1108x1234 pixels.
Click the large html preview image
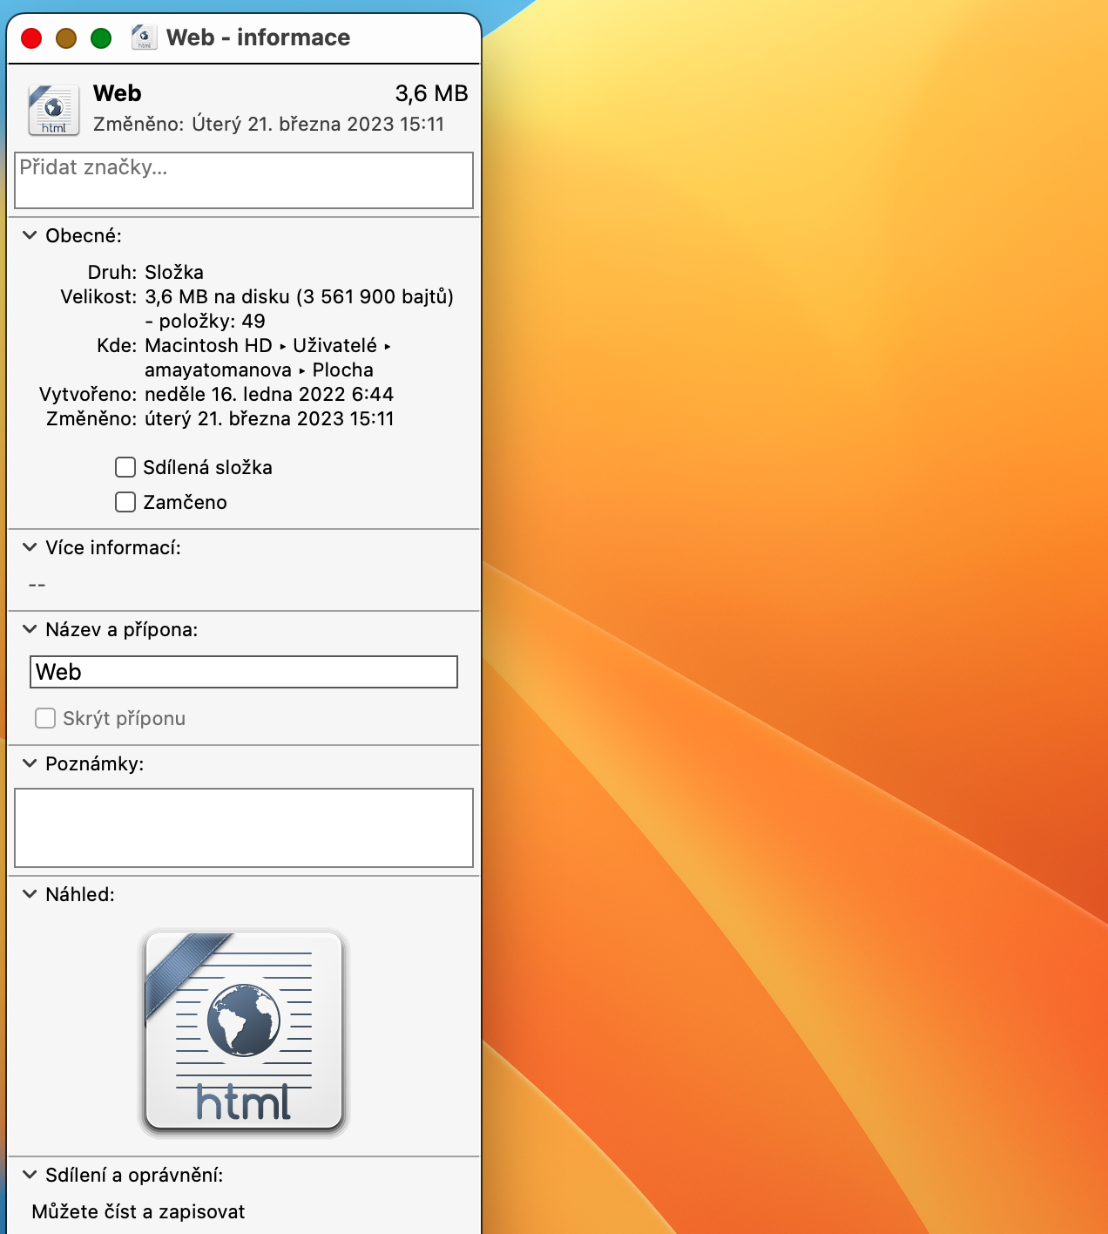pyautogui.click(x=244, y=1034)
